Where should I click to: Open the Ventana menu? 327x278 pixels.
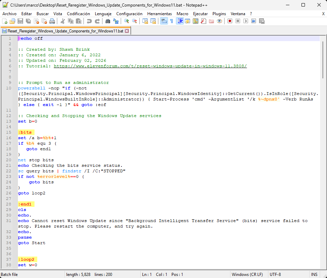[238, 14]
